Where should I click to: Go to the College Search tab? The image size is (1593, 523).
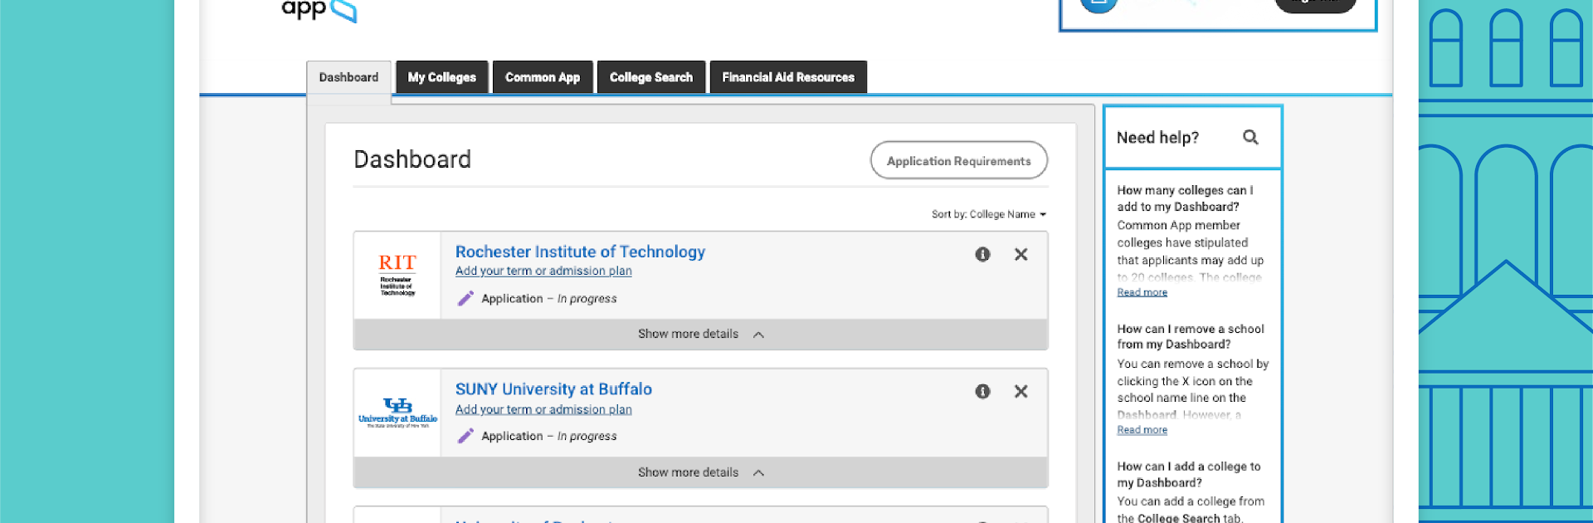click(x=651, y=77)
